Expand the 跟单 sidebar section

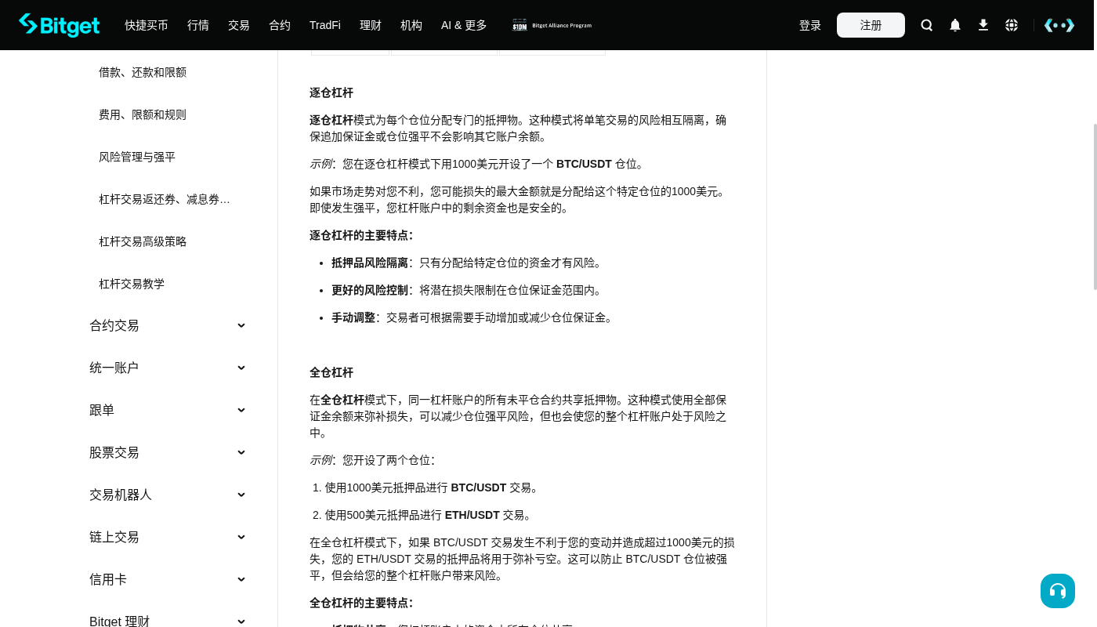[168, 410]
